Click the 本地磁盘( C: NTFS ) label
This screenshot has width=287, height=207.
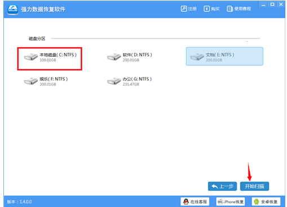(58, 55)
